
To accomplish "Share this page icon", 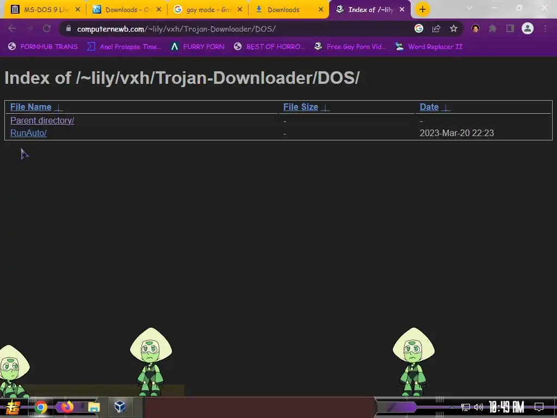I will 436,28.
